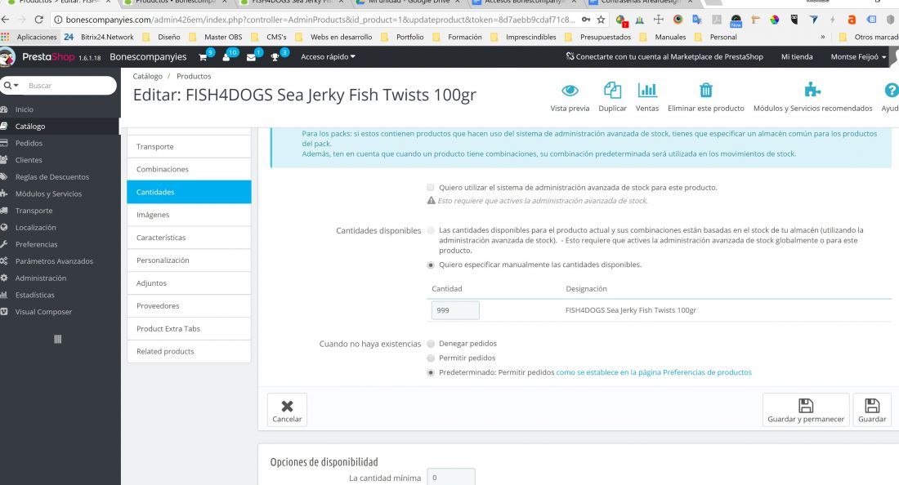
Task: Switch to the Características product tab
Action: coord(189,238)
